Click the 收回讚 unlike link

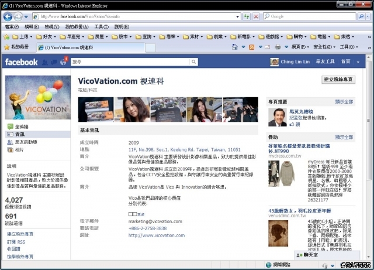pyautogui.click(x=13, y=249)
